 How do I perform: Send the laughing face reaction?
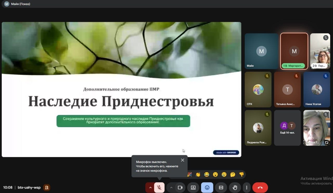pyautogui.click(x=207, y=174)
